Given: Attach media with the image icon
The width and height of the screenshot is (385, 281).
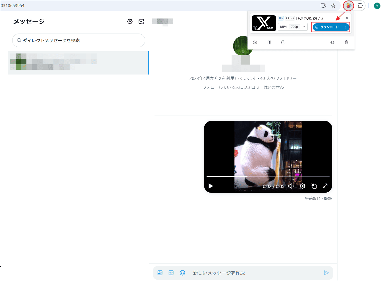Looking at the screenshot, I should click(x=160, y=273).
